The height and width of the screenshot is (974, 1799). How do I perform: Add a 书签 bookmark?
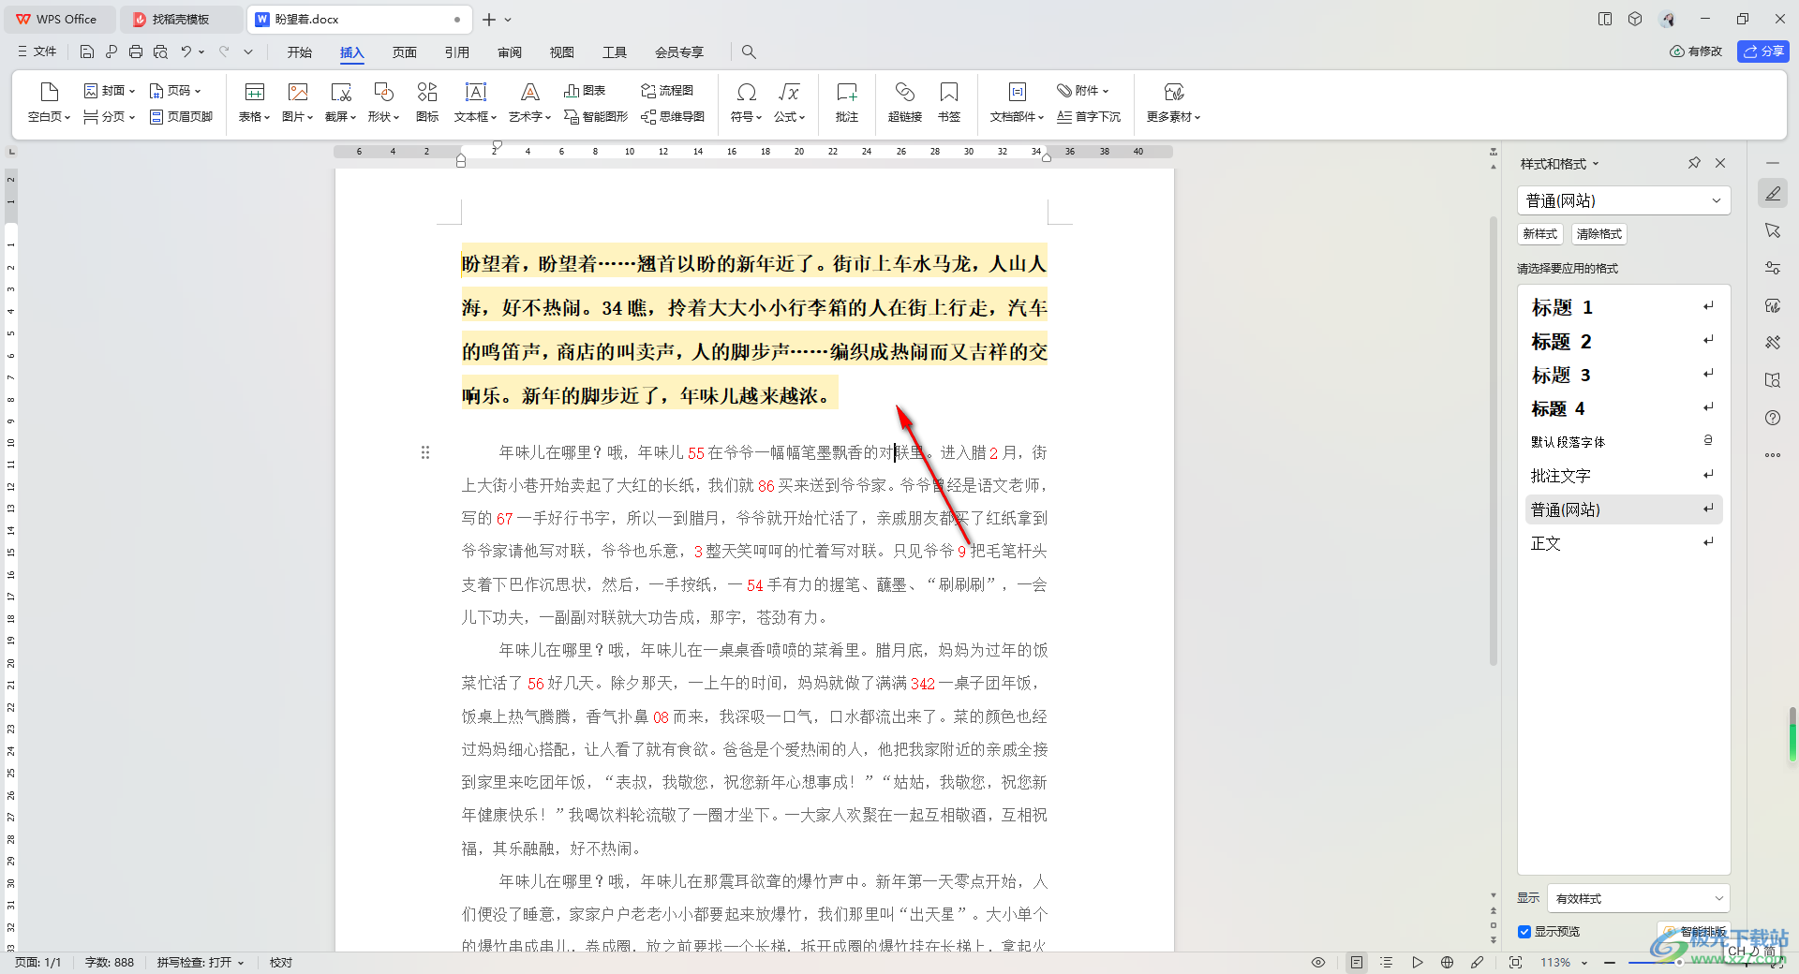click(949, 92)
